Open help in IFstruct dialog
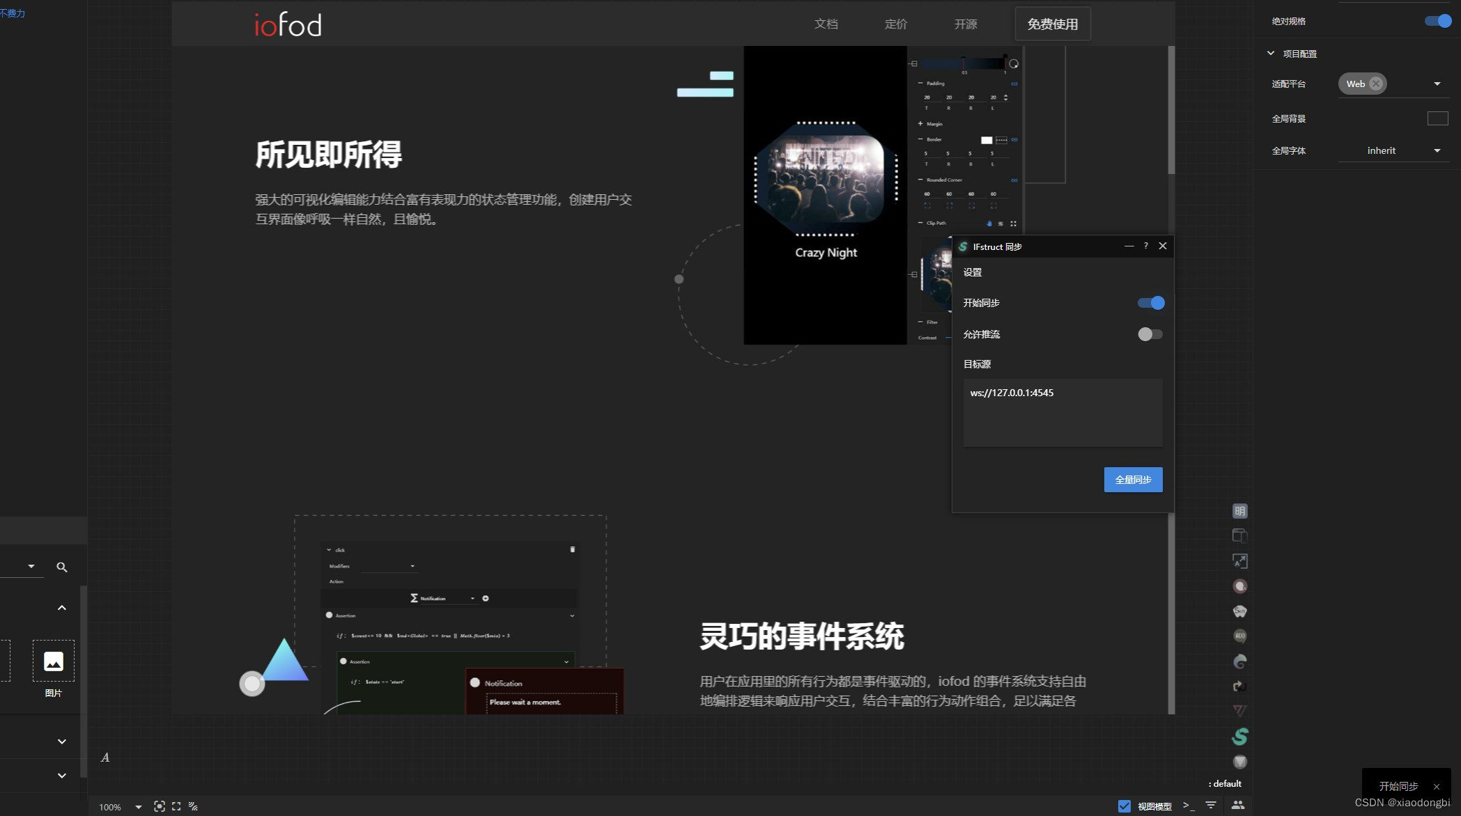This screenshot has width=1461, height=816. [x=1145, y=246]
